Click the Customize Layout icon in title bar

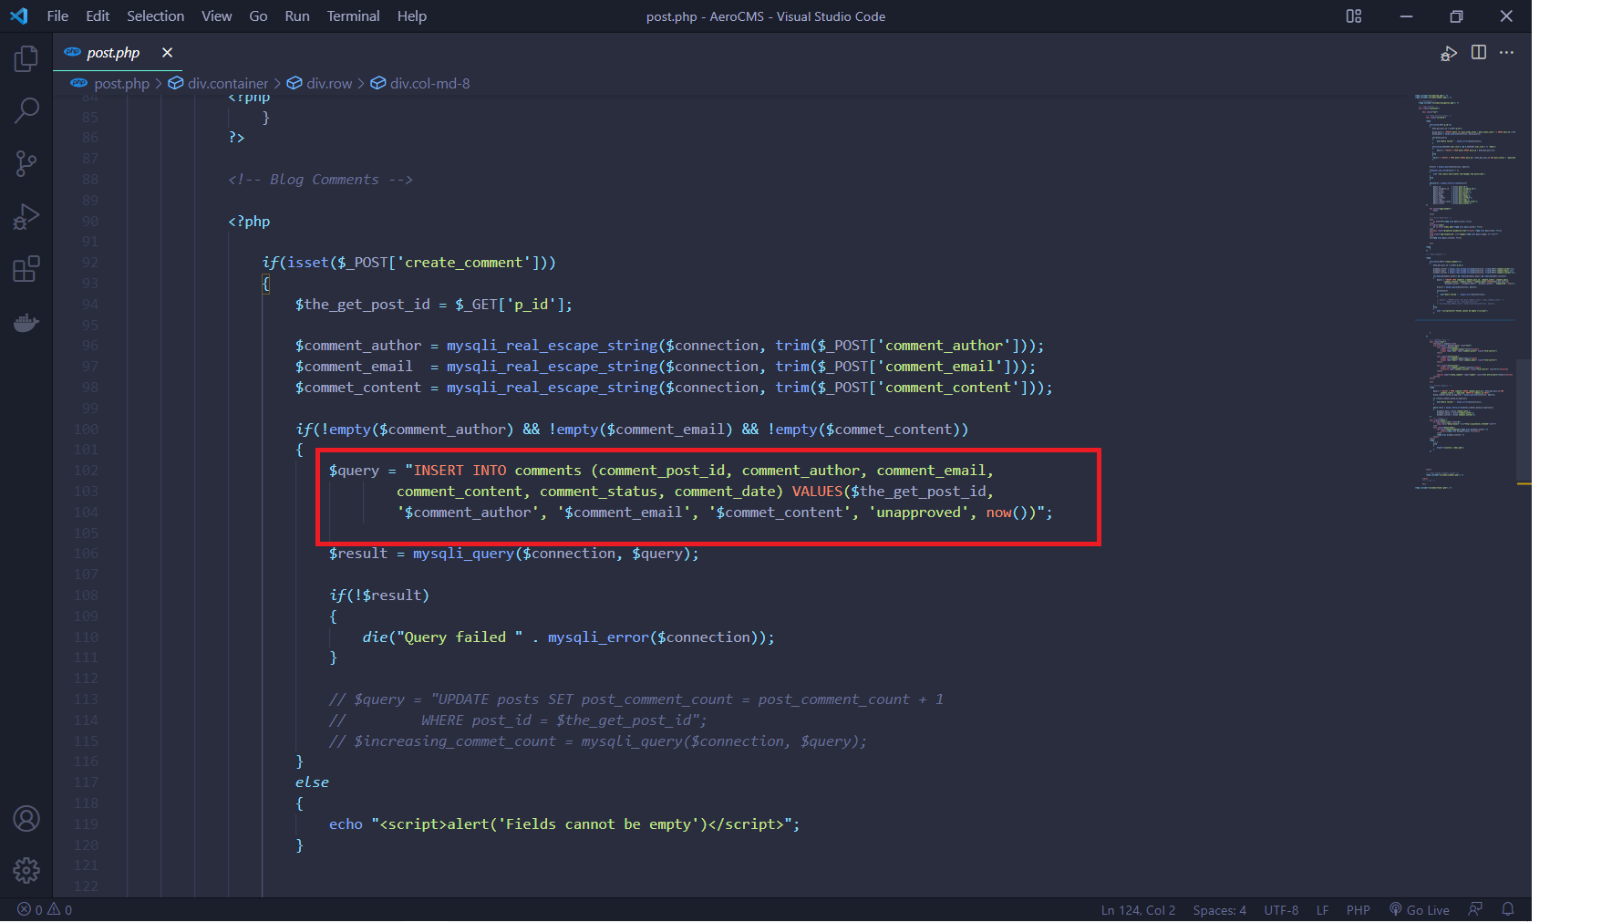1354,16
